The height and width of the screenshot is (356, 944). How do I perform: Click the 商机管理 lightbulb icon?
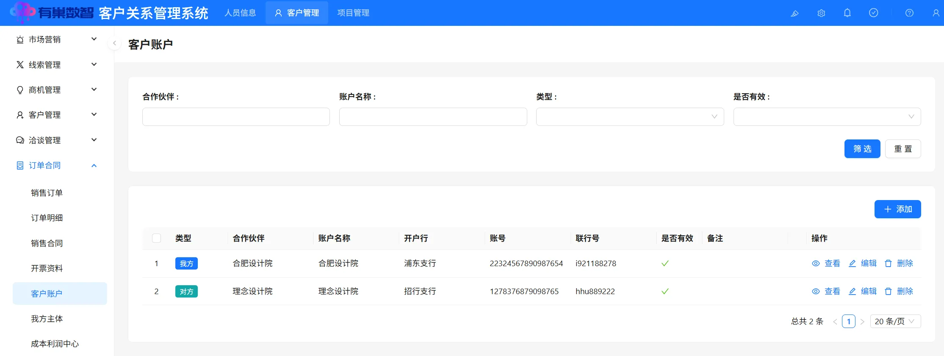[x=20, y=90]
